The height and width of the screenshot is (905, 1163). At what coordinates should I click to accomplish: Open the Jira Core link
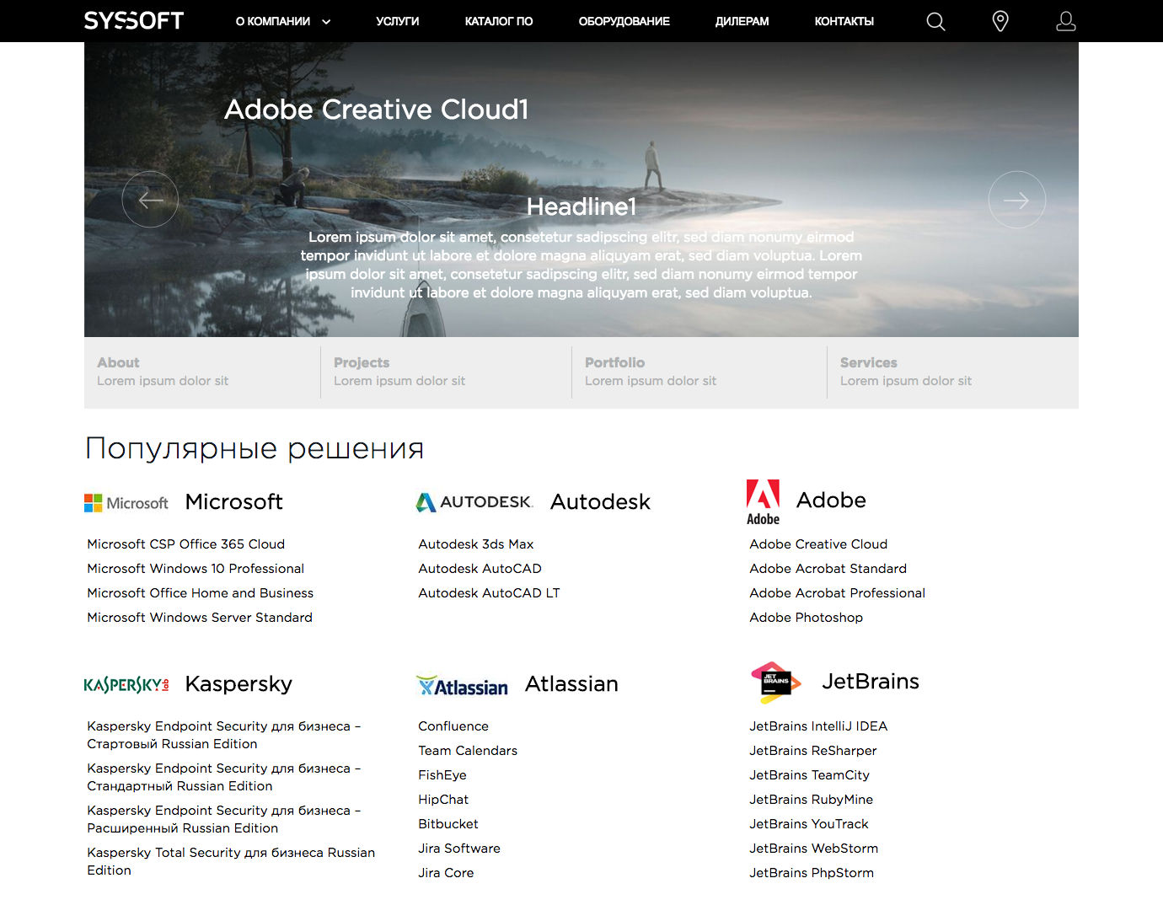coord(446,873)
